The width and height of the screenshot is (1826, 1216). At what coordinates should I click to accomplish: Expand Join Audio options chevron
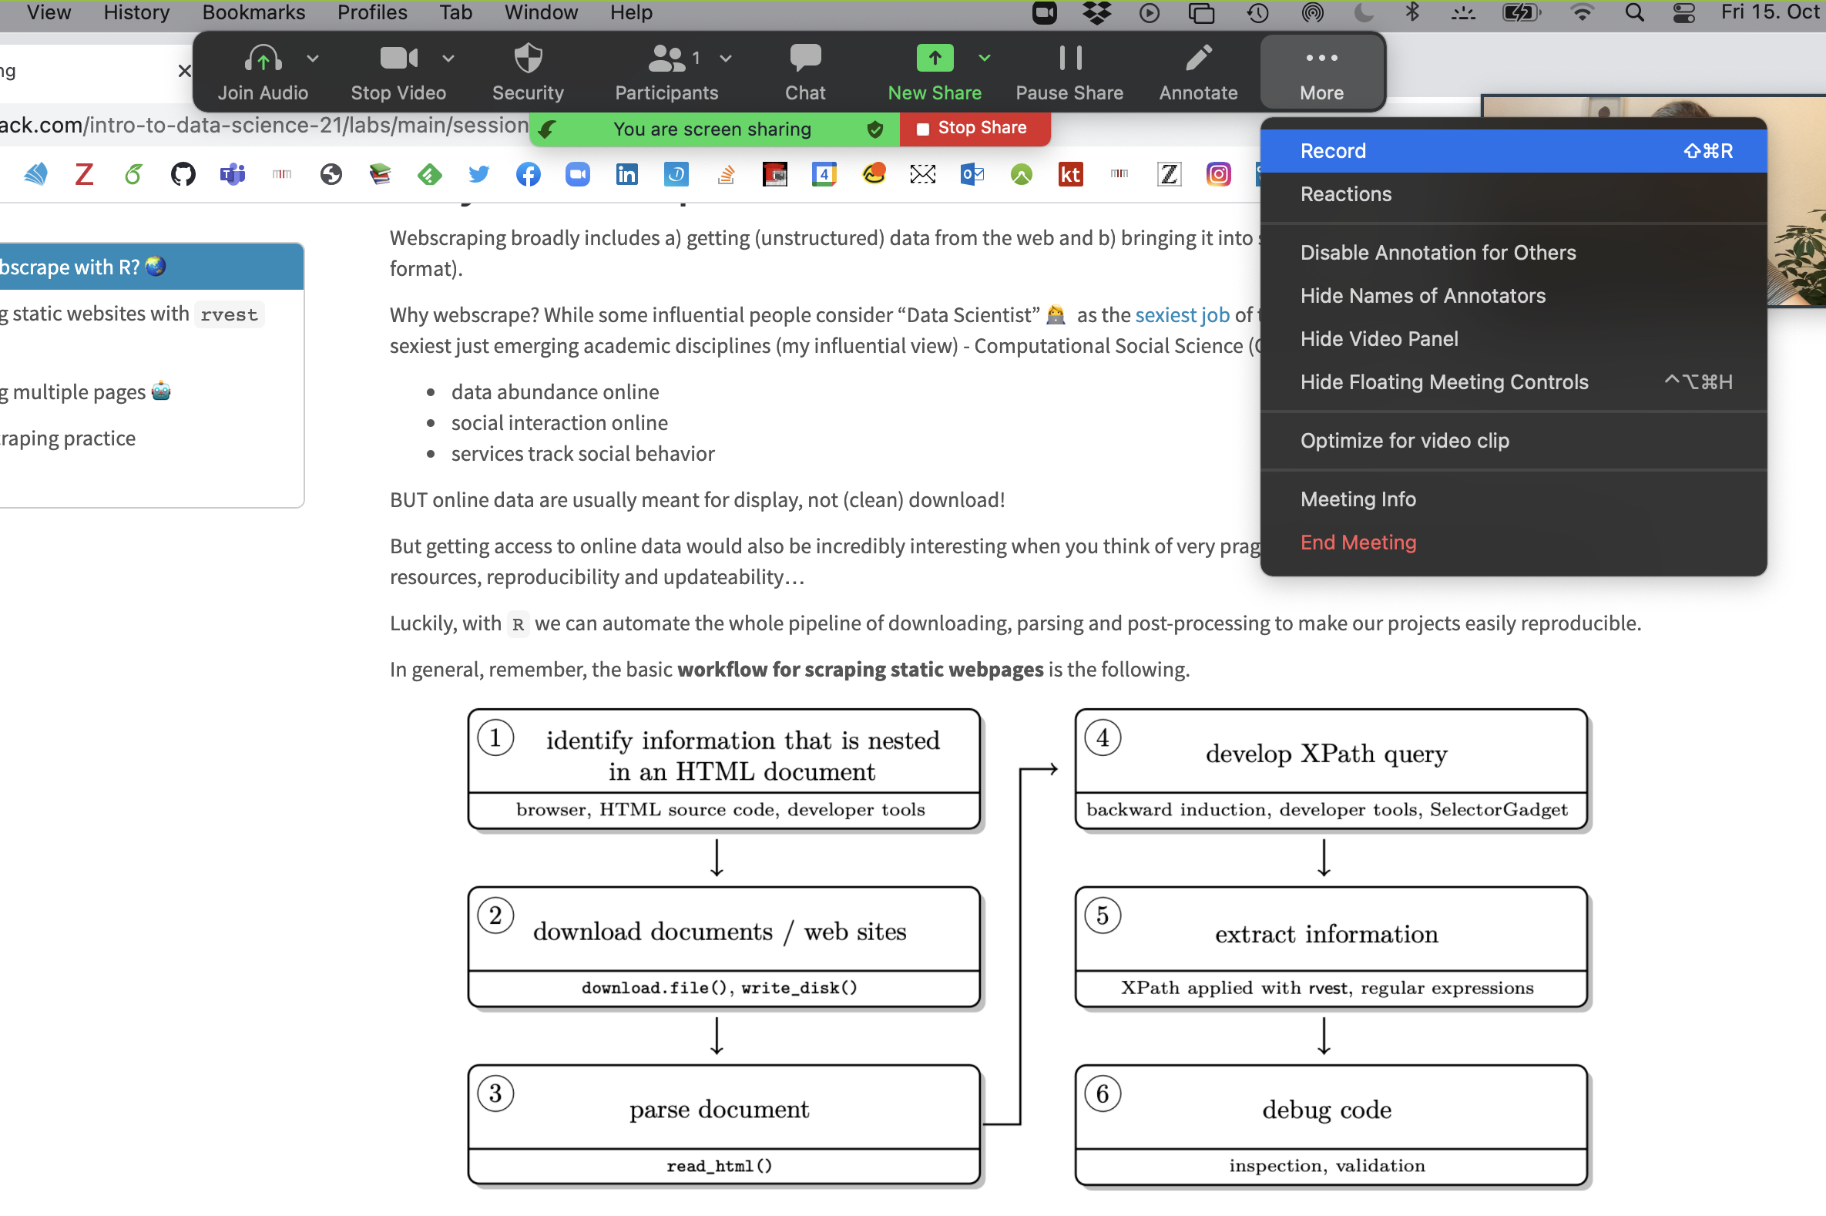coord(314,58)
